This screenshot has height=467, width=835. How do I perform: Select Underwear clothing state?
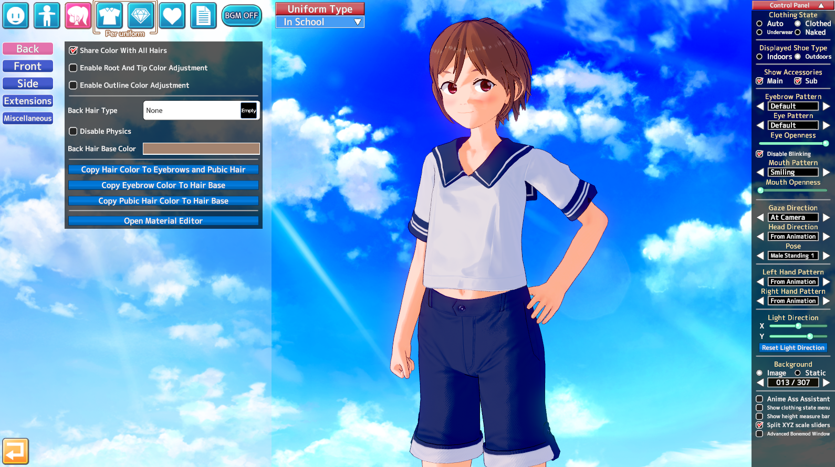point(759,33)
